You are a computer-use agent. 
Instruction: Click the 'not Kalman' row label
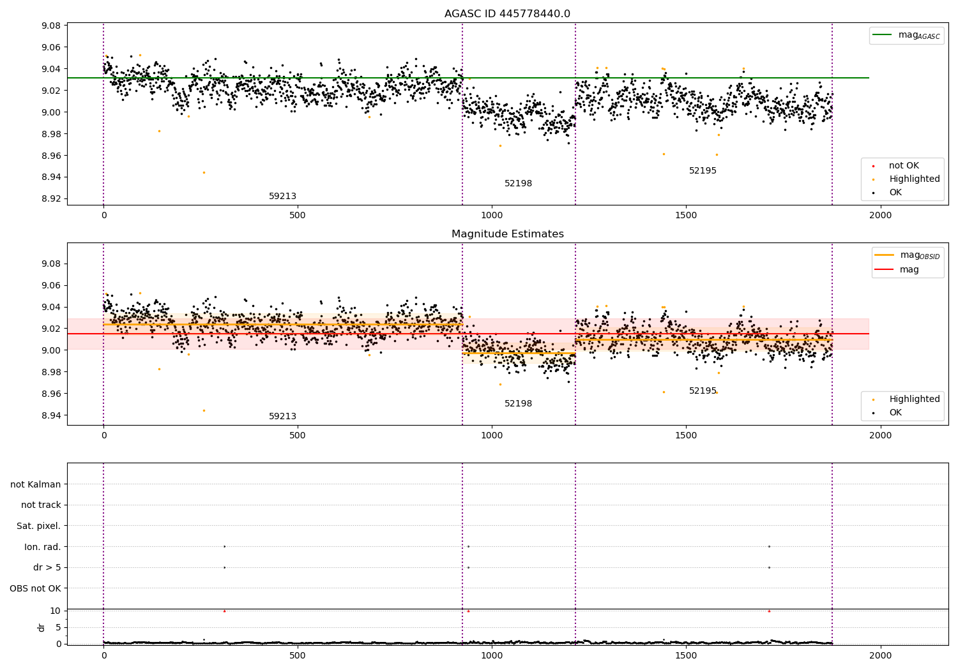[36, 485]
